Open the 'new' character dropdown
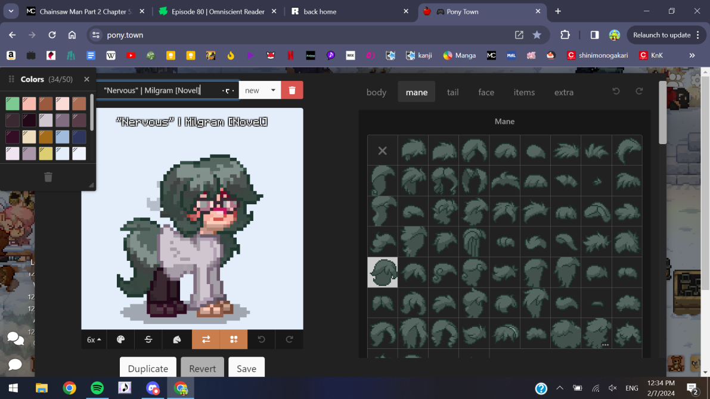This screenshot has height=399, width=710. pyautogui.click(x=260, y=90)
